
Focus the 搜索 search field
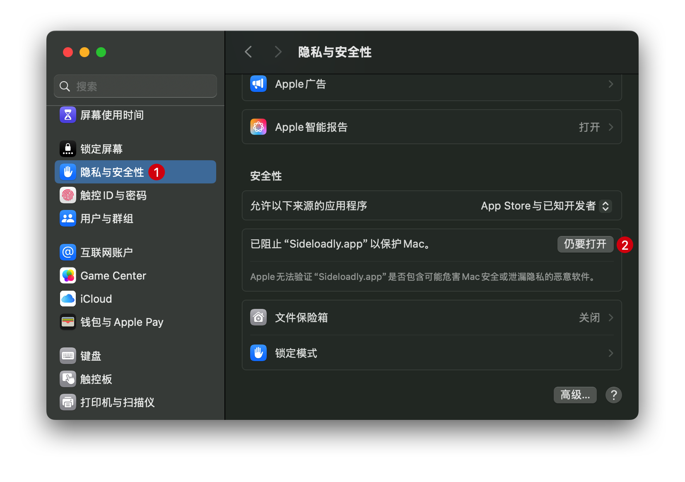click(x=135, y=86)
